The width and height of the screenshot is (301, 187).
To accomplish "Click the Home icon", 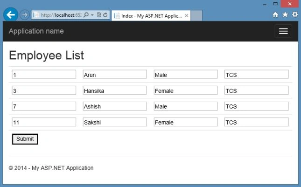I will tap(275, 15).
